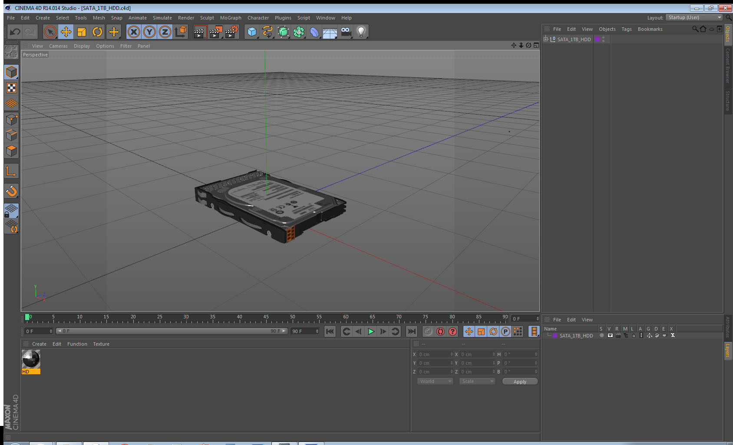
Task: Search objects with magnifier icon
Action: pos(695,29)
